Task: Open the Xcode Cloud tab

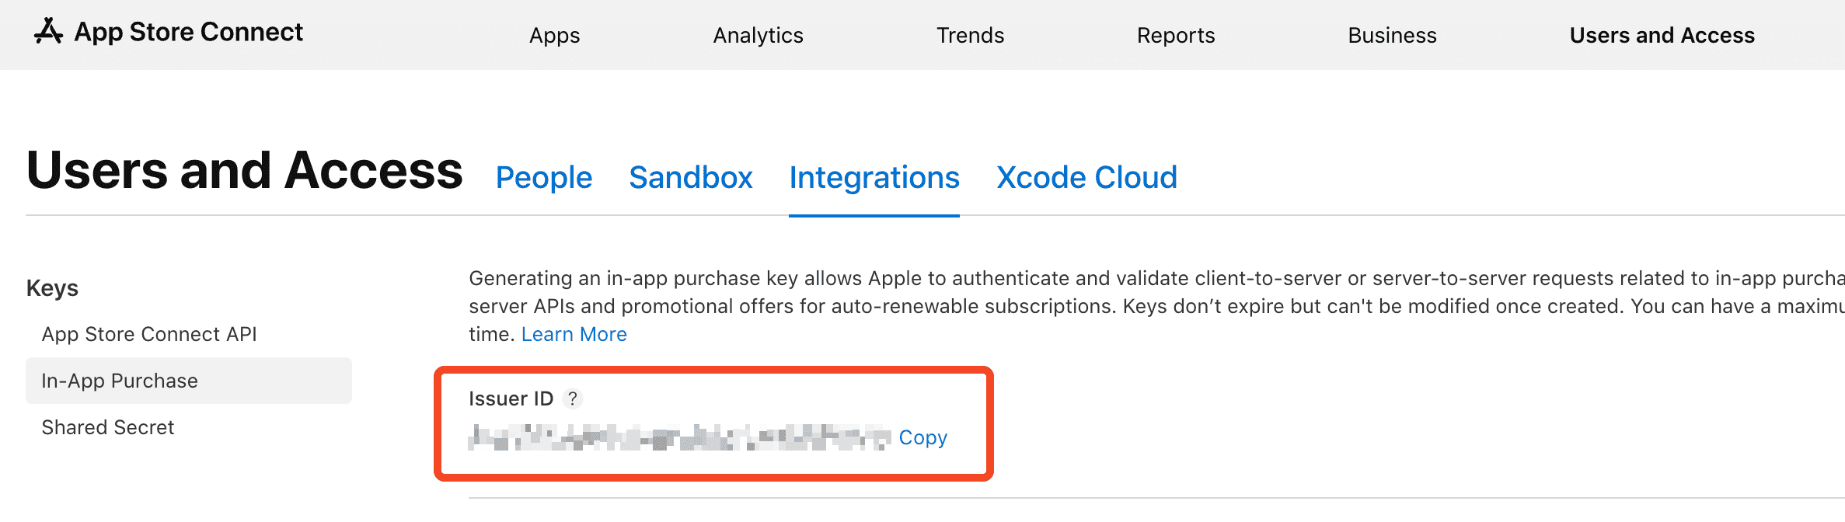Action: click(1086, 178)
